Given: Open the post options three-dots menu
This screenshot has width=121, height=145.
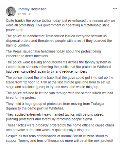Looking at the screenshot, I should tap(115, 9).
